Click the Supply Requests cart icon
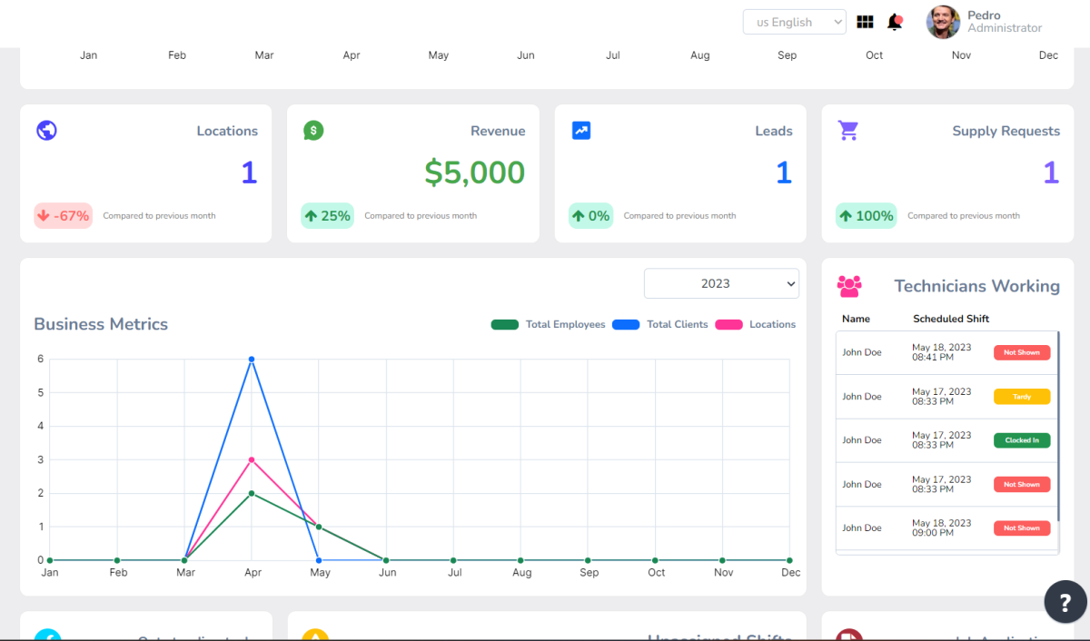Image resolution: width=1090 pixels, height=641 pixels. point(848,131)
